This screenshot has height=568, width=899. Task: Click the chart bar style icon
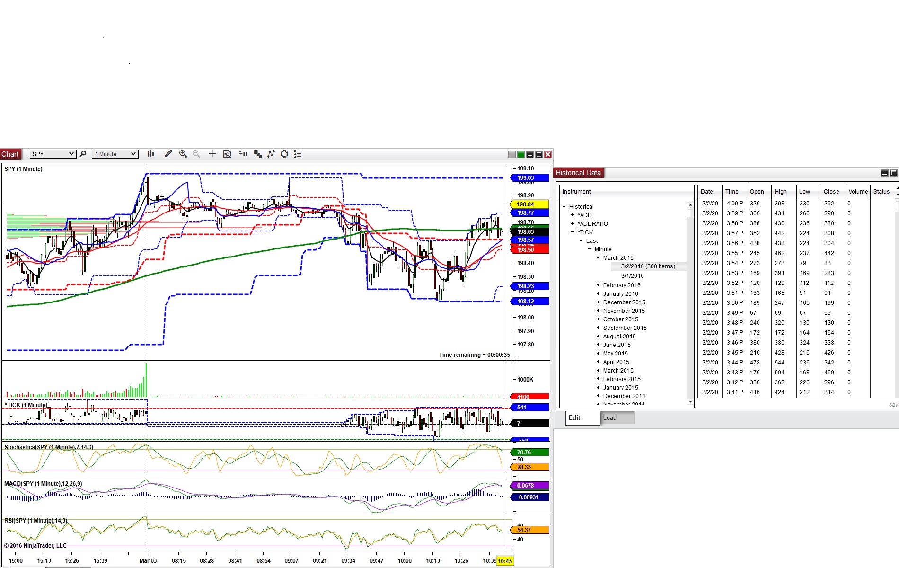[x=150, y=154]
